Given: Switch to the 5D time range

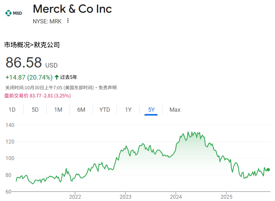Looking at the screenshot, I should click(x=35, y=110).
